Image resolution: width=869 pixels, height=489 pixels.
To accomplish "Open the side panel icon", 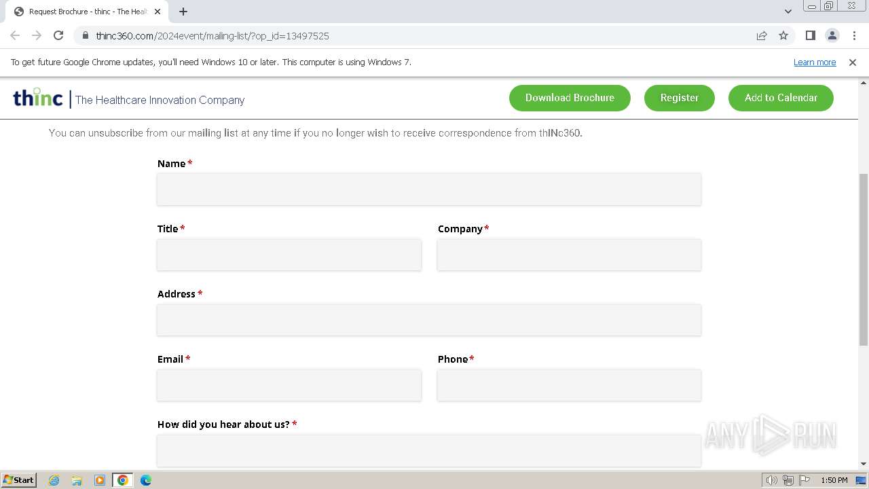I will 810,35.
